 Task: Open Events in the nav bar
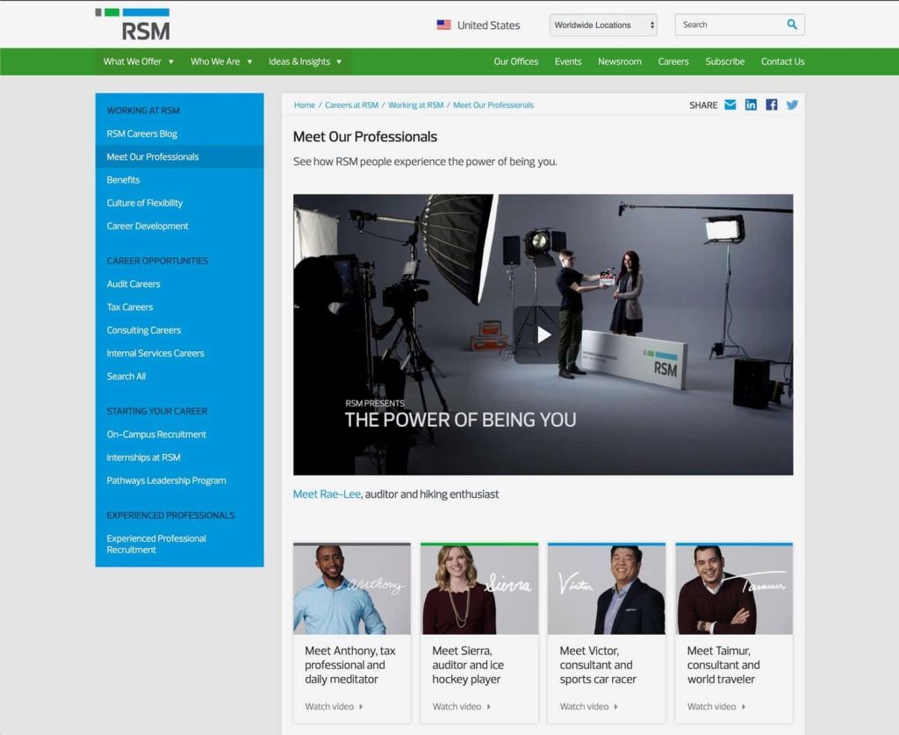coord(568,61)
